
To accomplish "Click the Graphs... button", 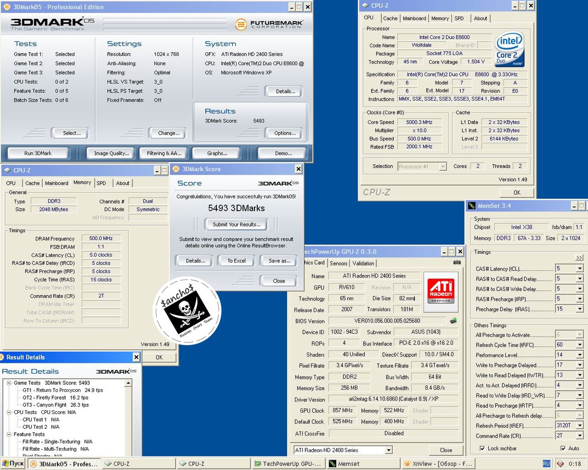I will click(217, 153).
